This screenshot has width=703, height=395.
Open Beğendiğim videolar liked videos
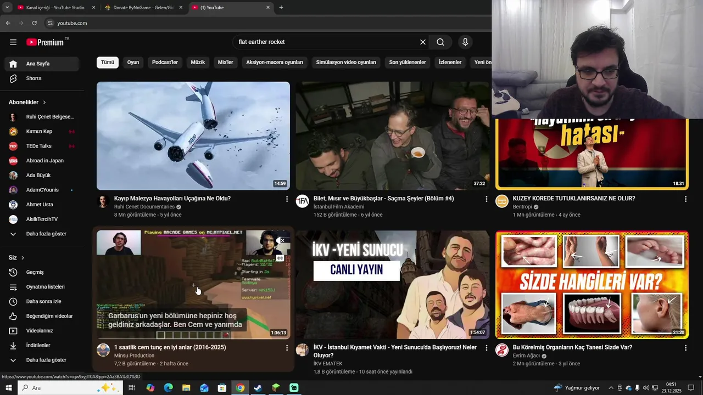tap(42, 316)
